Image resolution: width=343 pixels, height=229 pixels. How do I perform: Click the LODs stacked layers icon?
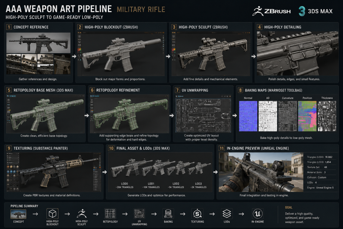tap(227, 214)
